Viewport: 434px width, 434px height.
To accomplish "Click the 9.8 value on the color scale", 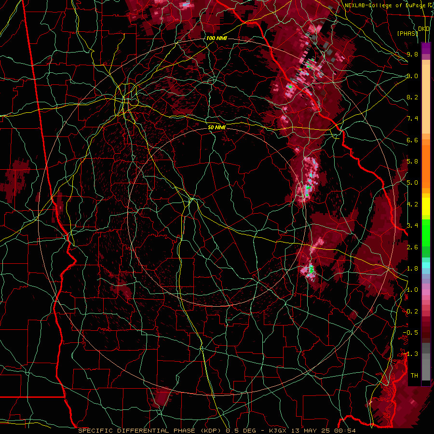I will pos(412,54).
